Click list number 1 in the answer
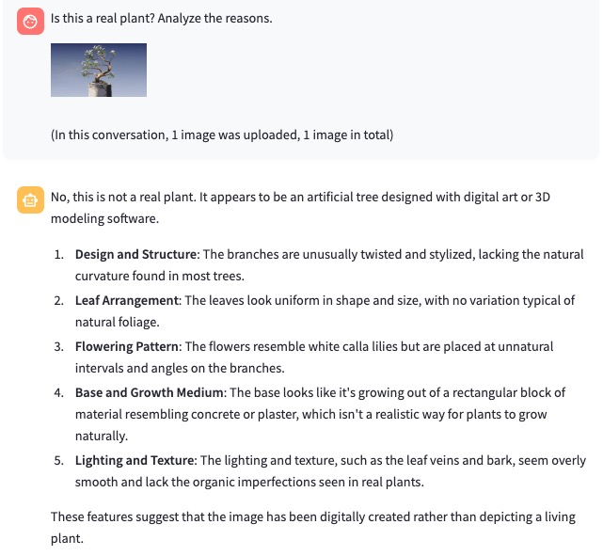This screenshot has width=603, height=556. point(57,254)
